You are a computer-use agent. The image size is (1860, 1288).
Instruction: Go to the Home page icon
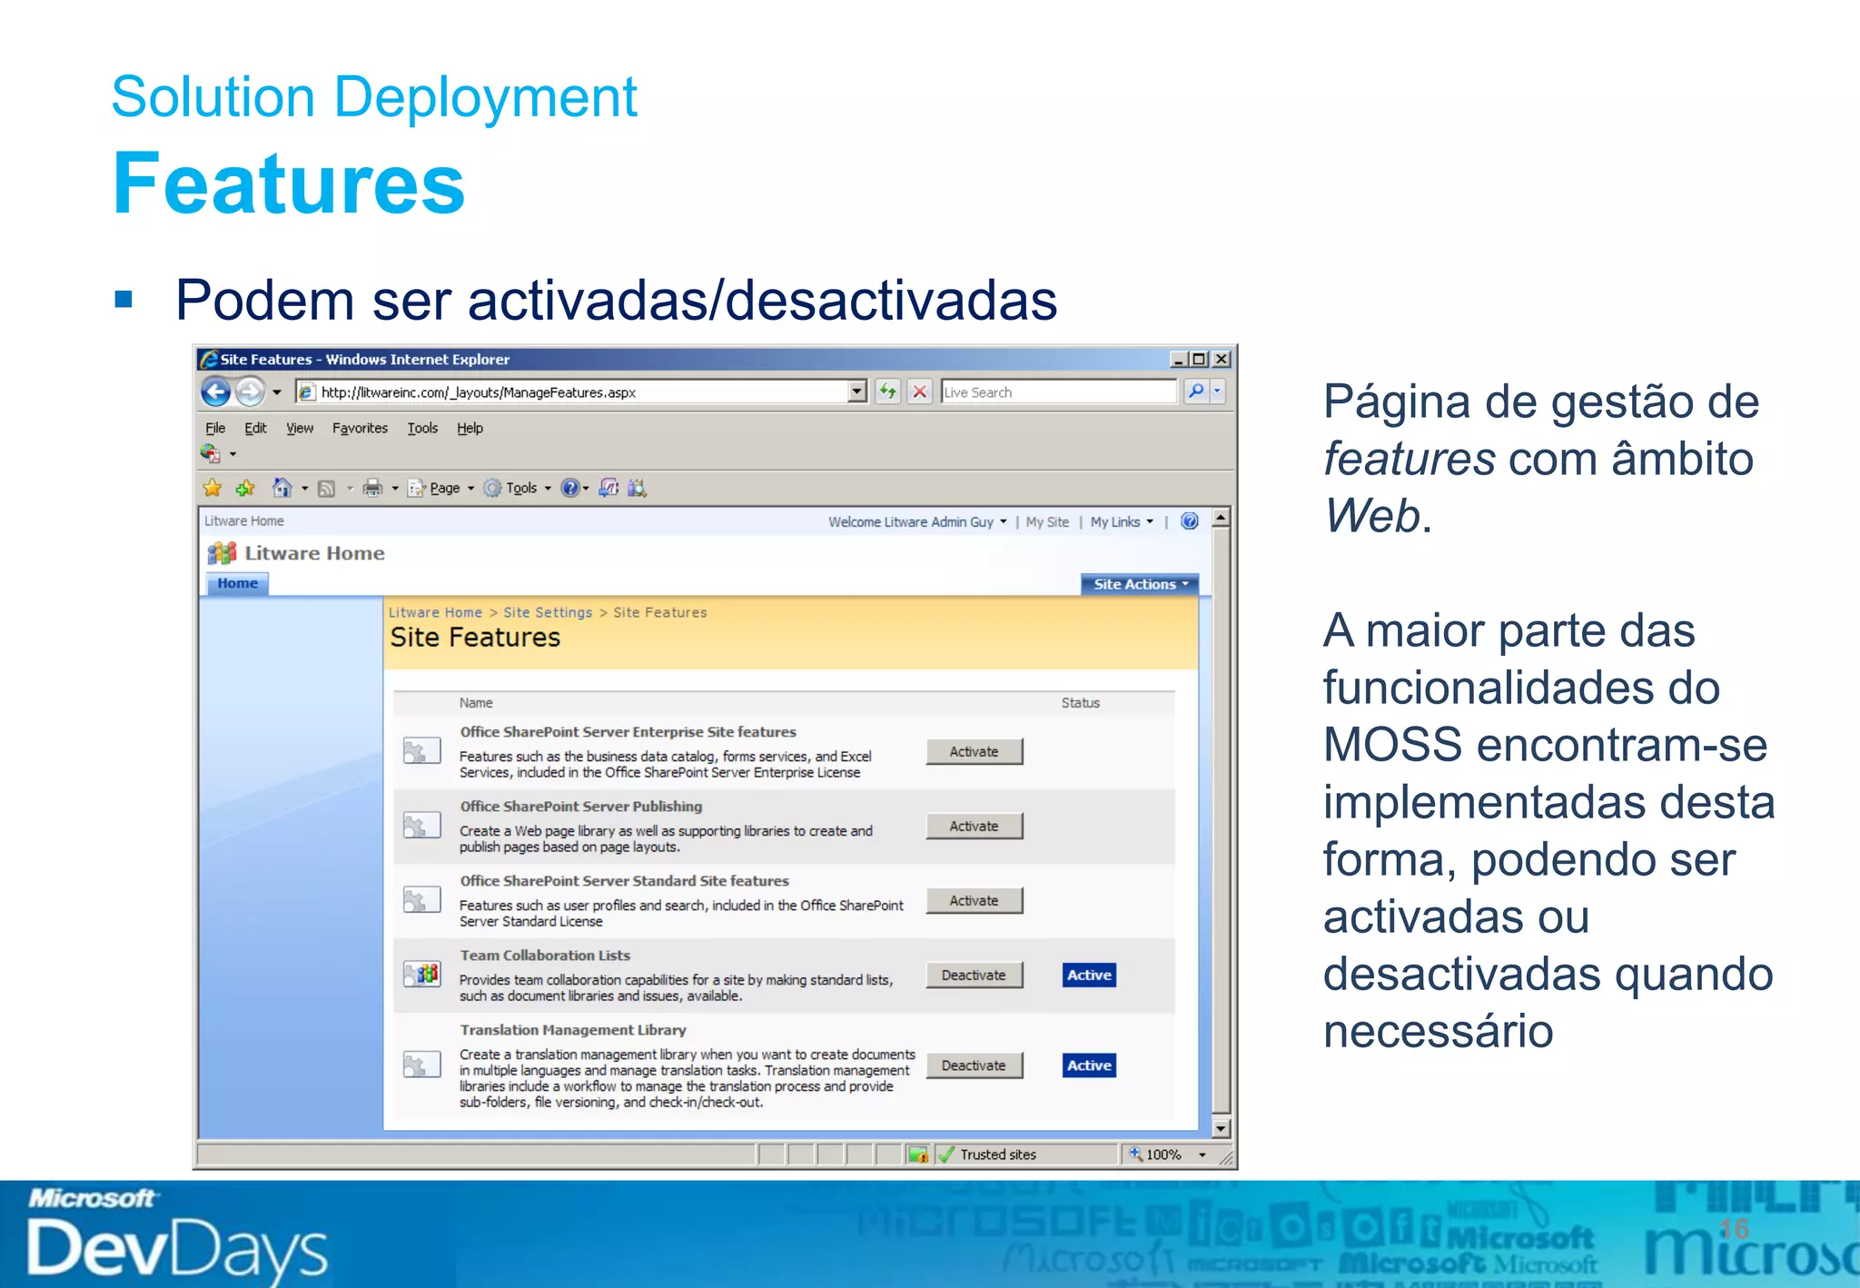tap(282, 489)
